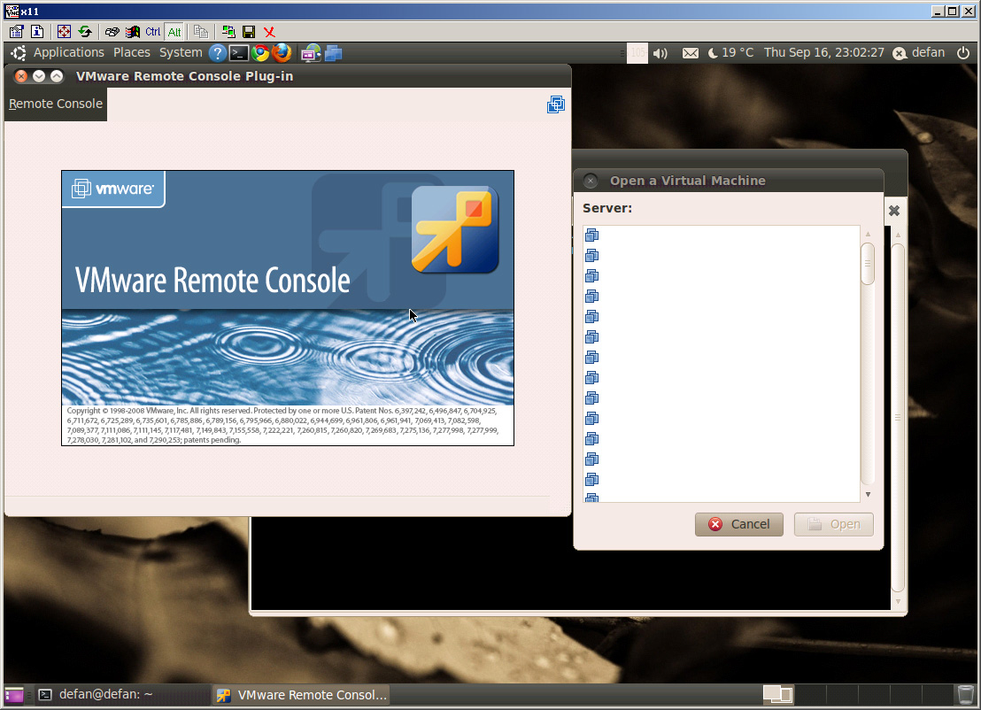Show the 19 °C weather applet

(730, 52)
